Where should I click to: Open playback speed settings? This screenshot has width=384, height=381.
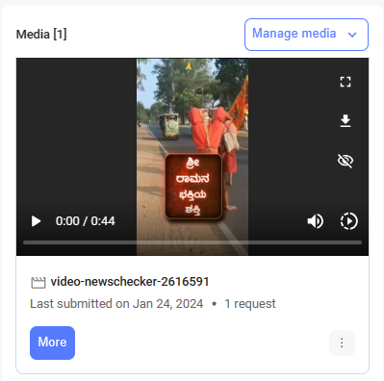(348, 221)
